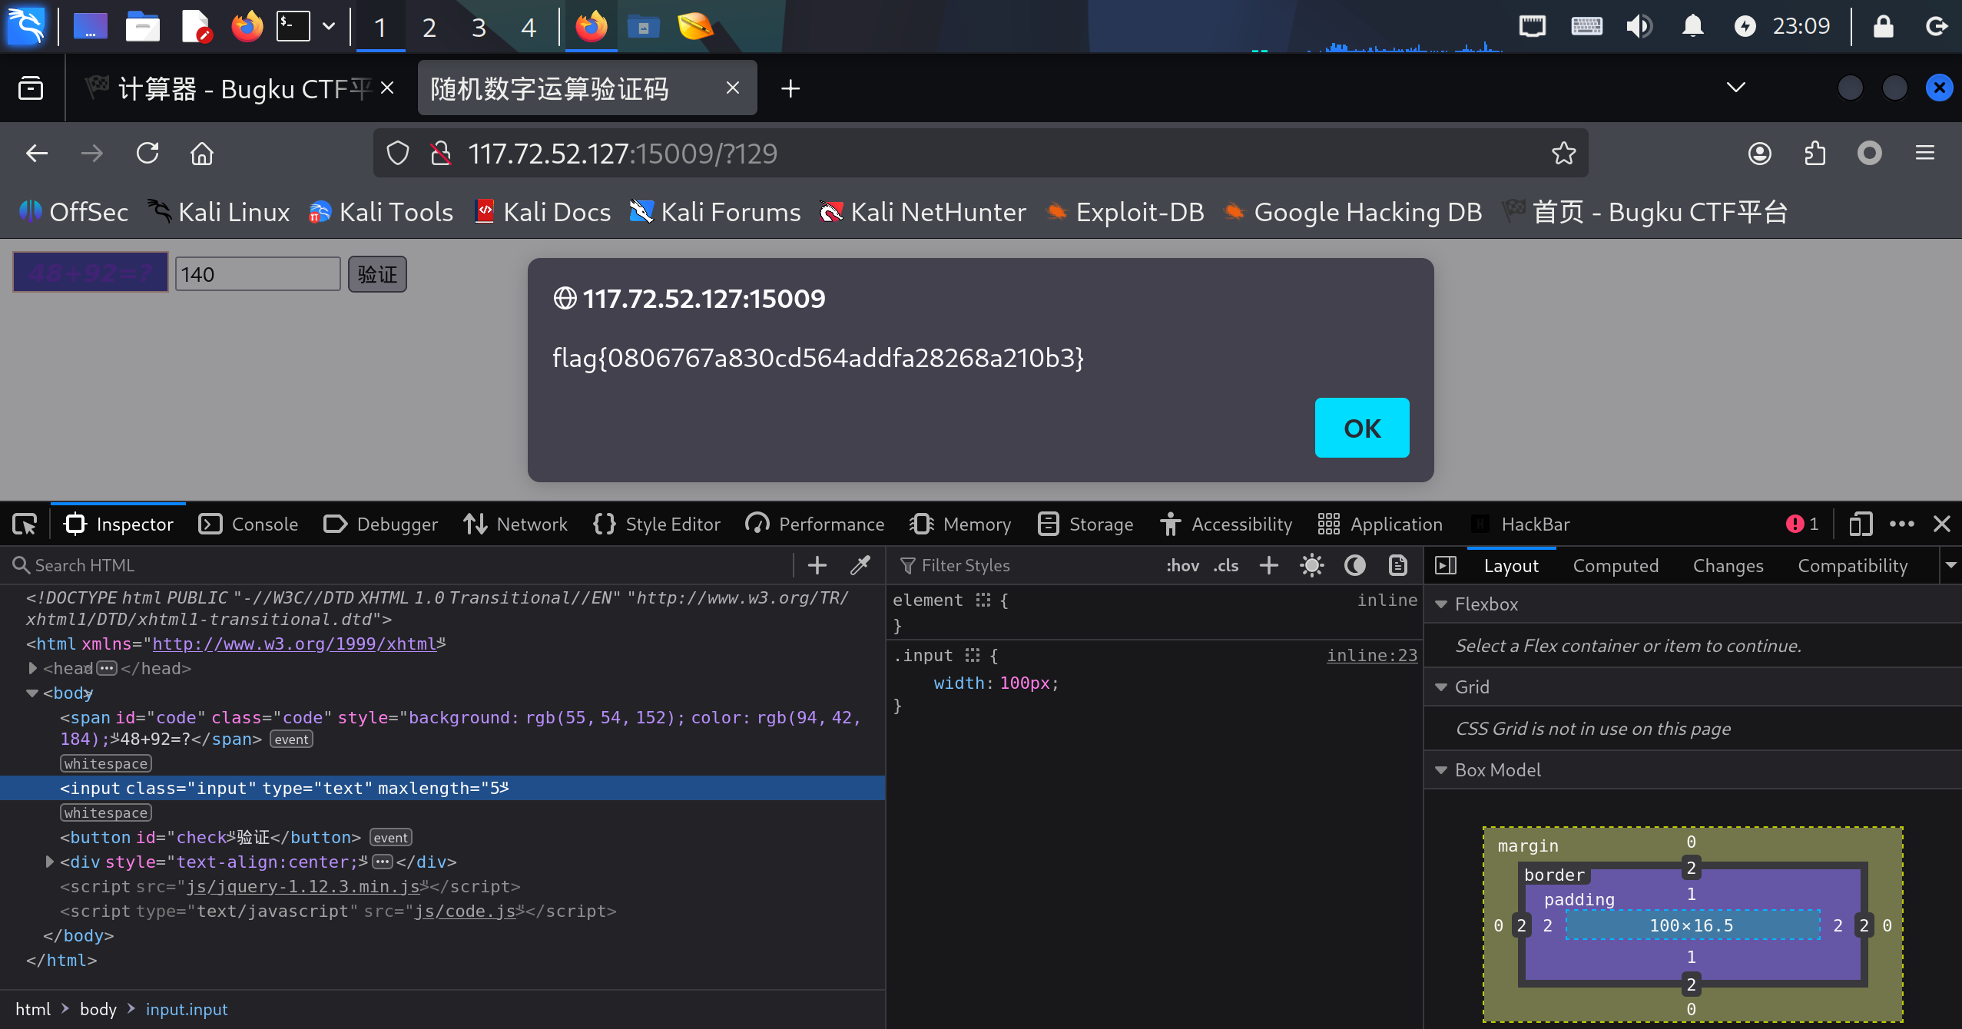
Task: Collapse the Box Model section
Action: click(1442, 770)
